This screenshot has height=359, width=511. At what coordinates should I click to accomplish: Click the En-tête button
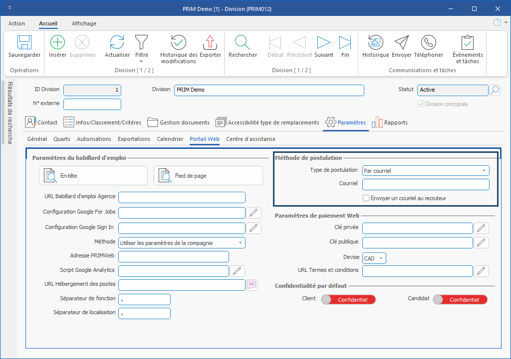pyautogui.click(x=93, y=176)
